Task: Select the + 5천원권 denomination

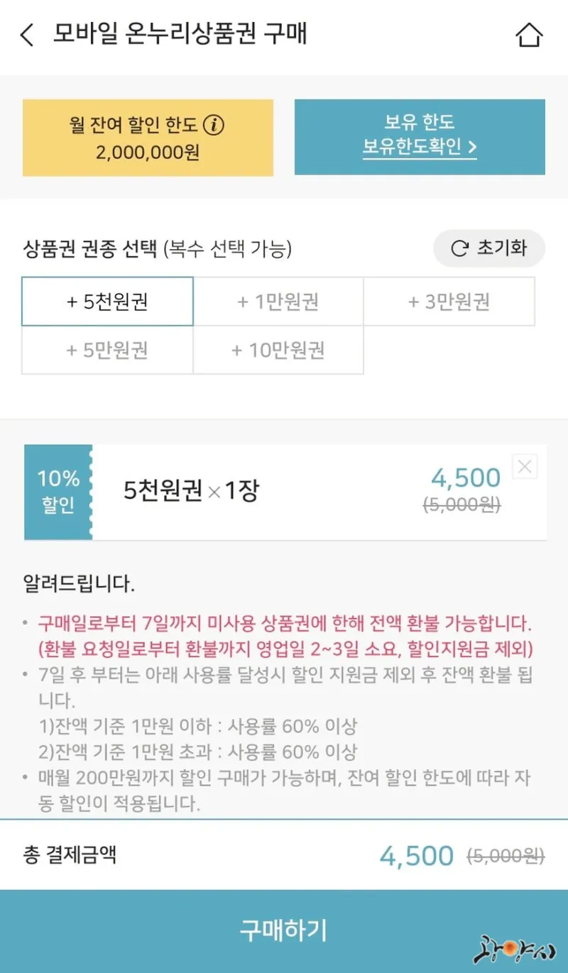Action: 107,302
